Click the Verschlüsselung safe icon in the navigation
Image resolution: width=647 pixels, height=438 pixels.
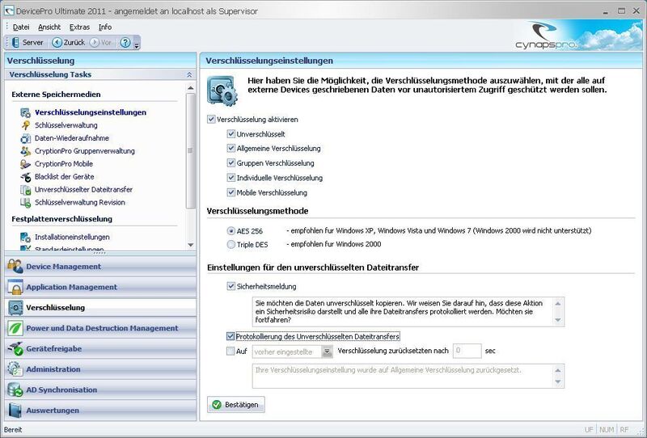pyautogui.click(x=15, y=308)
